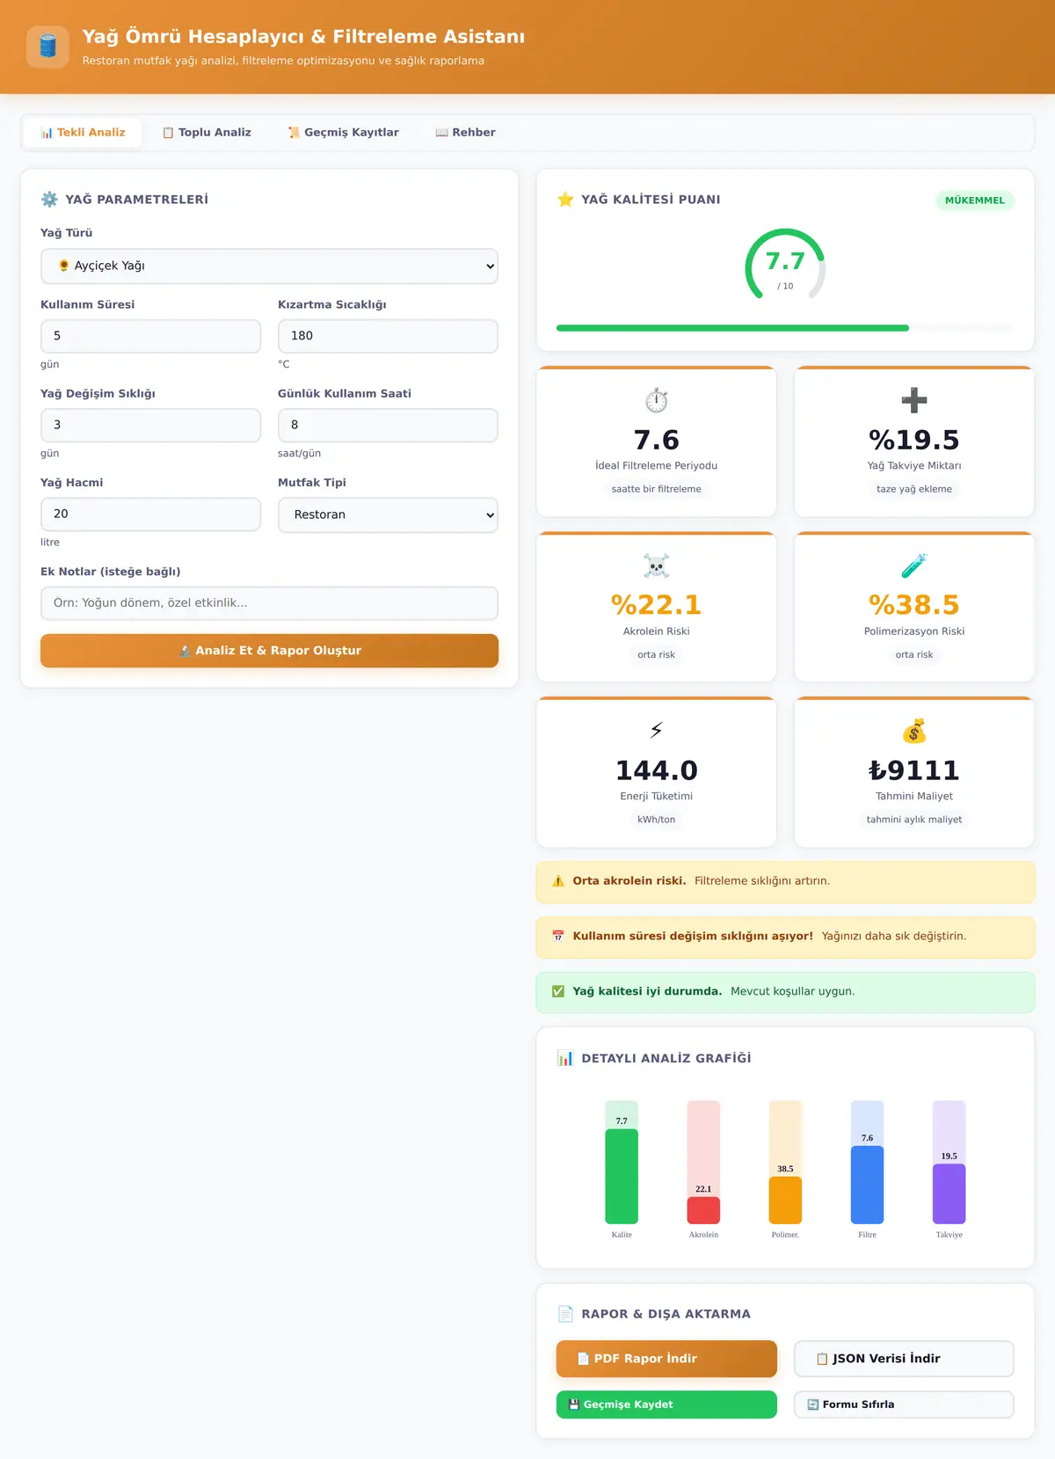This screenshot has width=1055, height=1459.
Task: Click the green quality score progress bar
Action: click(732, 328)
